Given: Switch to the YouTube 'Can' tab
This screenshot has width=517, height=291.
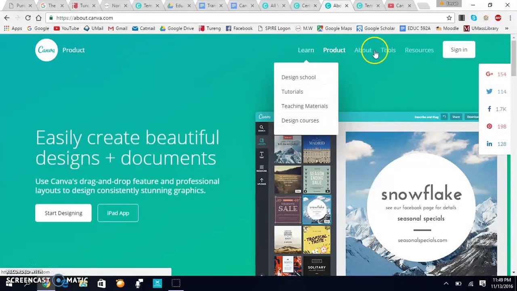Looking at the screenshot, I should pyautogui.click(x=399, y=6).
